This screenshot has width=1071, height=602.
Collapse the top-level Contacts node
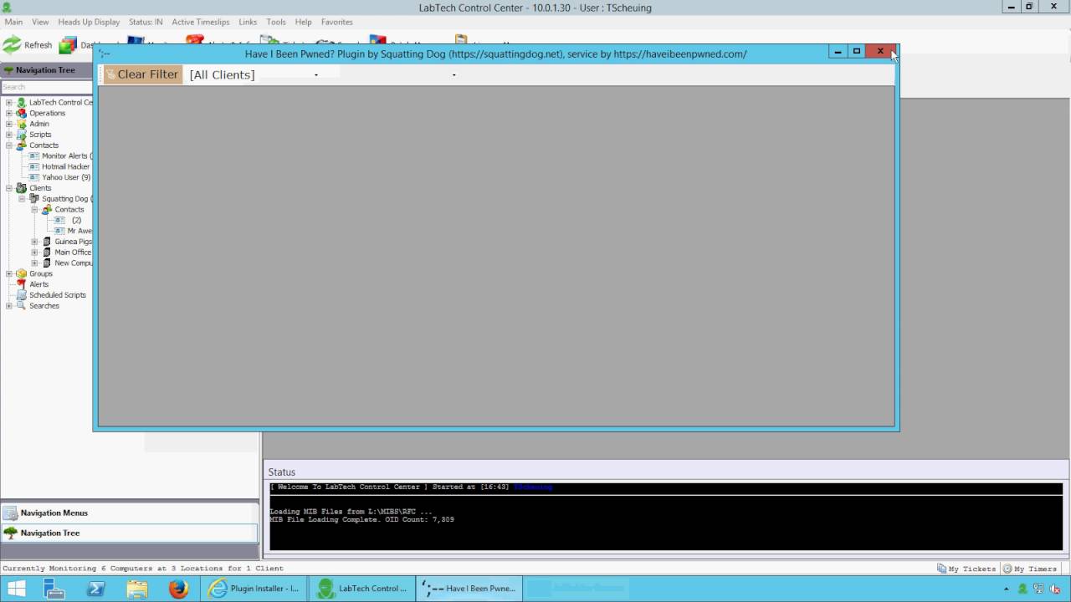[9, 145]
